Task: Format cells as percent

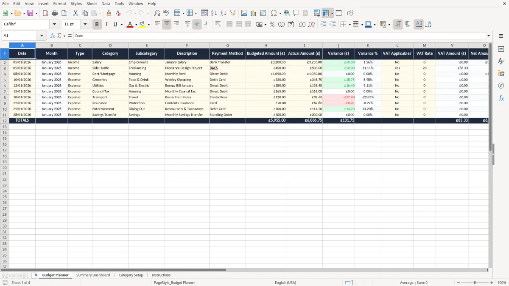Action: 272,25
